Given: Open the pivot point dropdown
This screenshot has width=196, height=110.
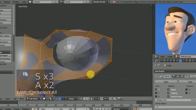Looking at the screenshot, I should (51, 99).
